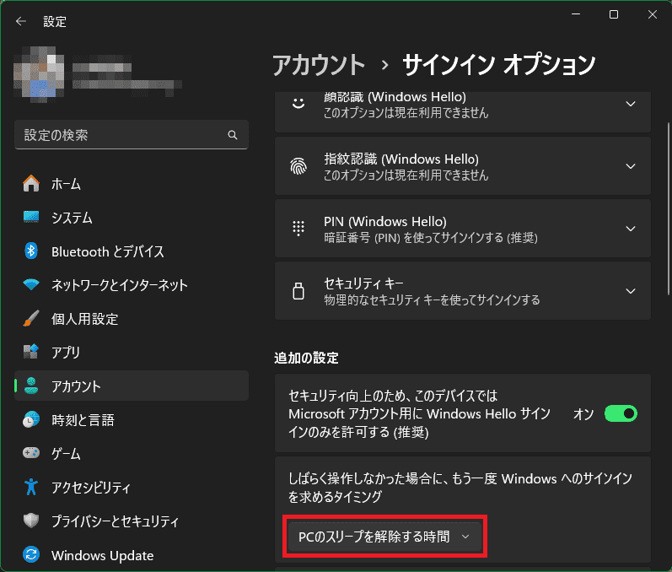
Task: Click the アカウント breadcrumb link
Action: tap(319, 65)
